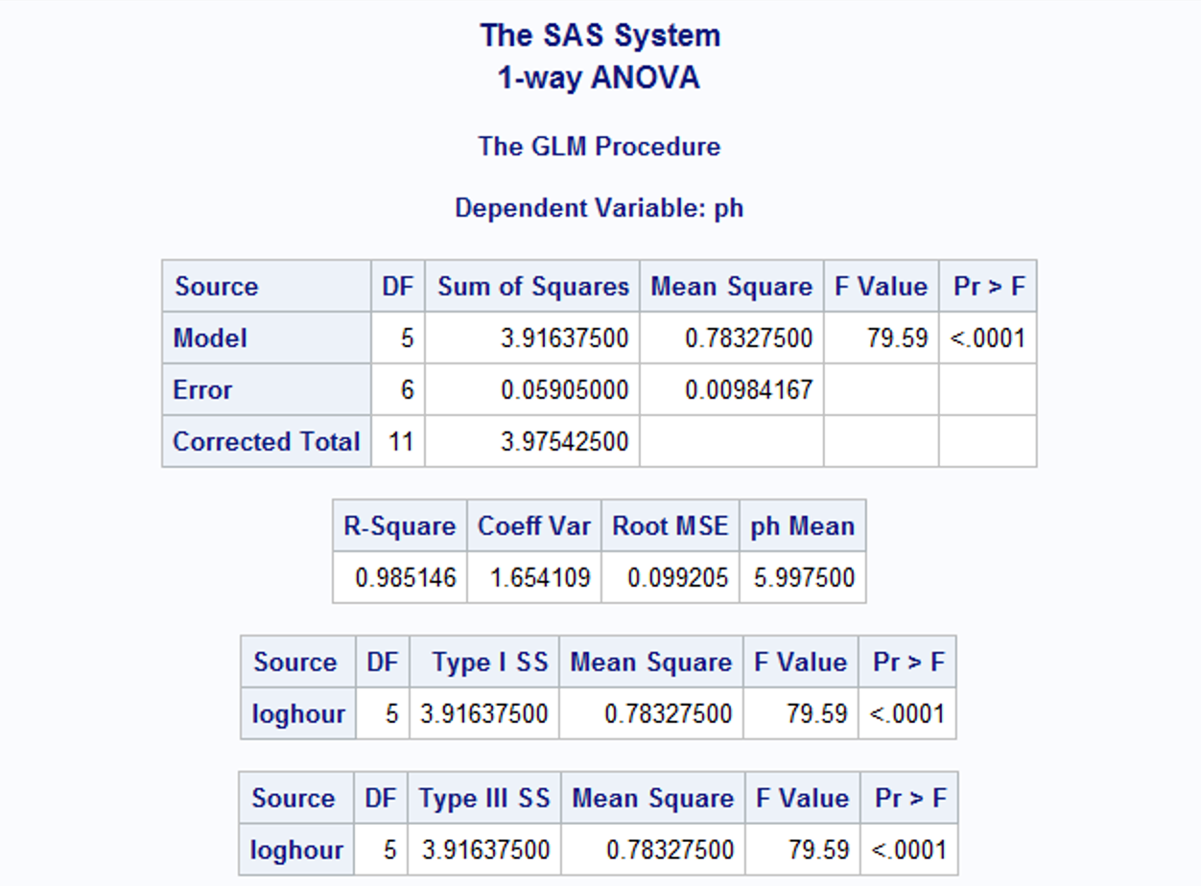Click the Model row DF value 5
The width and height of the screenshot is (1201, 886).
point(408,338)
